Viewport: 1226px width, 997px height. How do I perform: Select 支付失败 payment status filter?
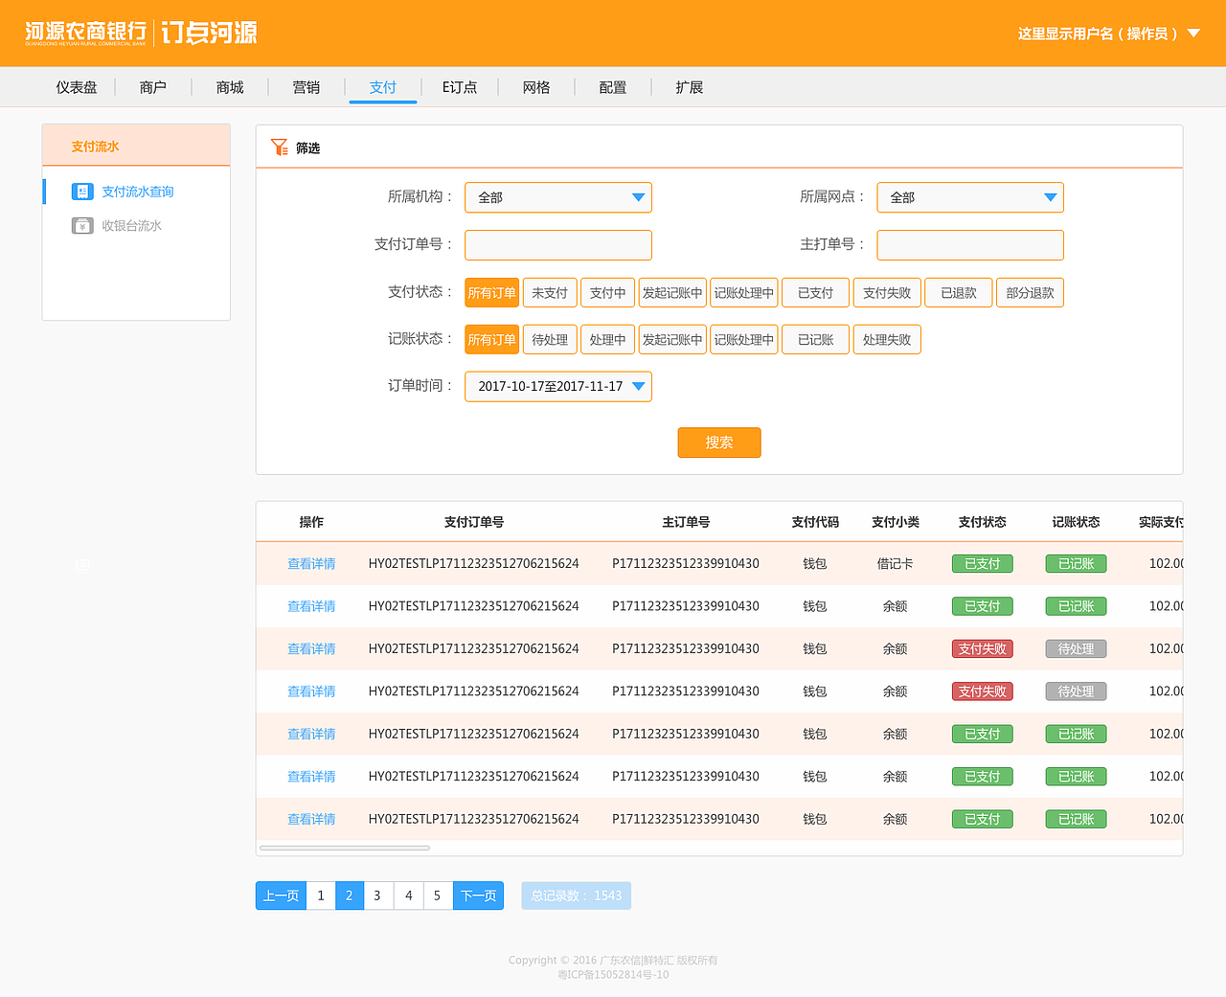point(887,293)
